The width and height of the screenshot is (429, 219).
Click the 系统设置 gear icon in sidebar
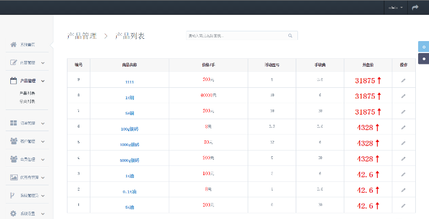click(13, 213)
